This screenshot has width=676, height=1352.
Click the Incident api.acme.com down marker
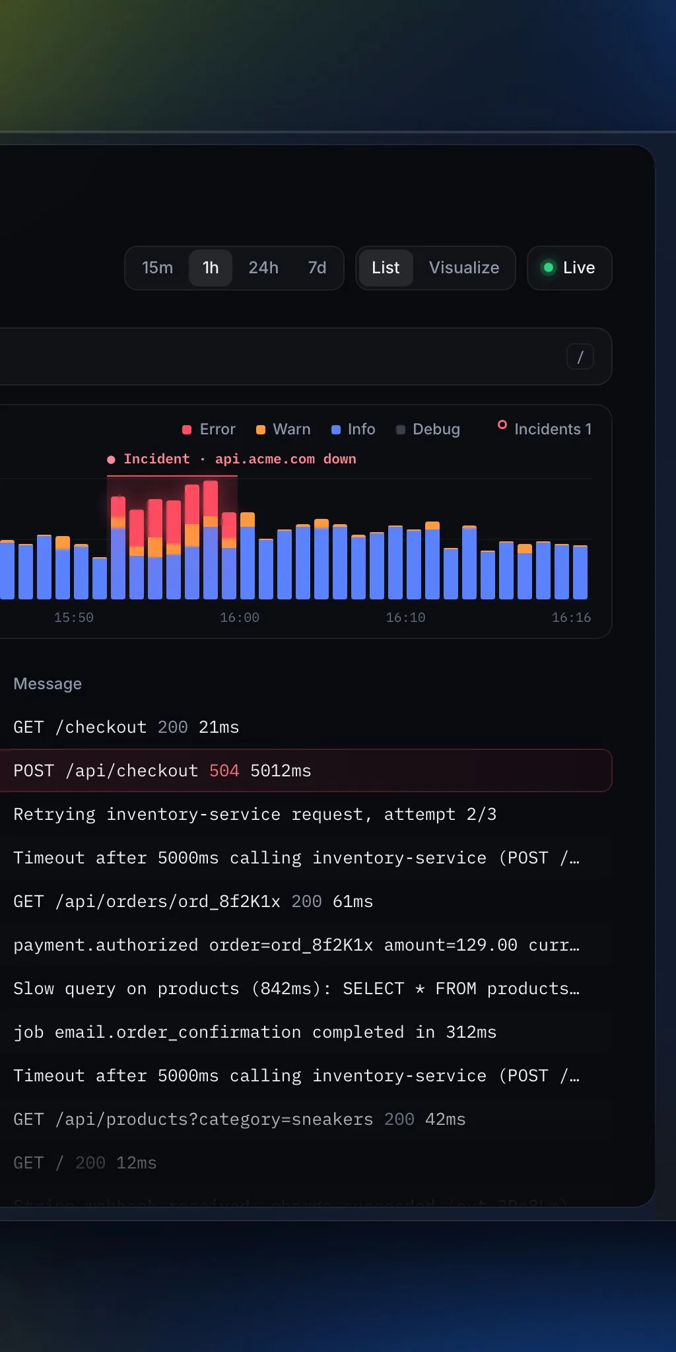tap(232, 459)
